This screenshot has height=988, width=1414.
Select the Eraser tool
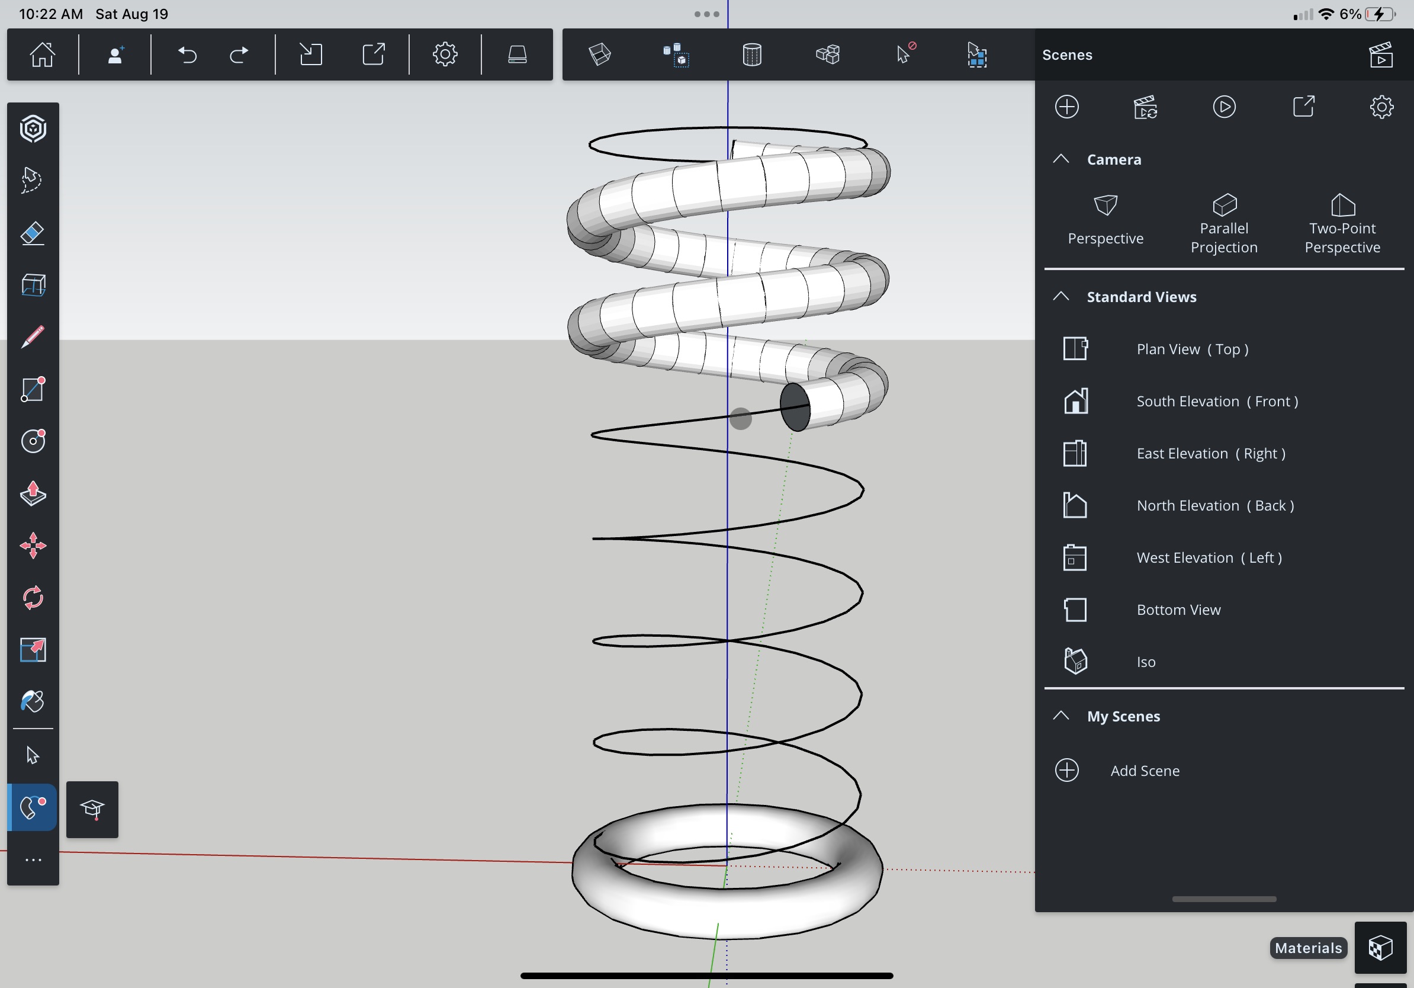(33, 233)
